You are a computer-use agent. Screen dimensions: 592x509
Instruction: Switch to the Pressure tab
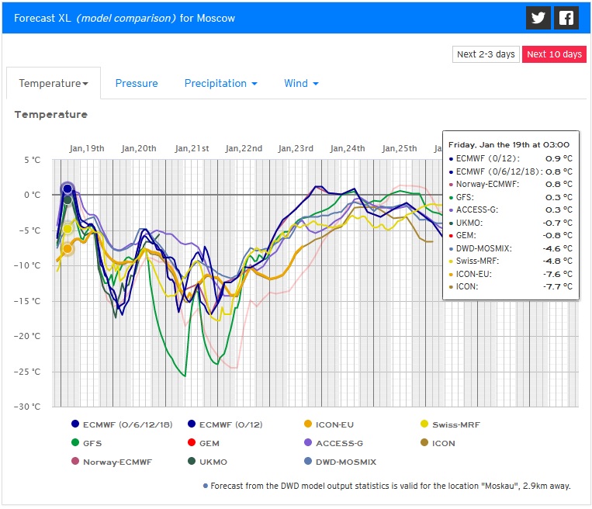(137, 83)
